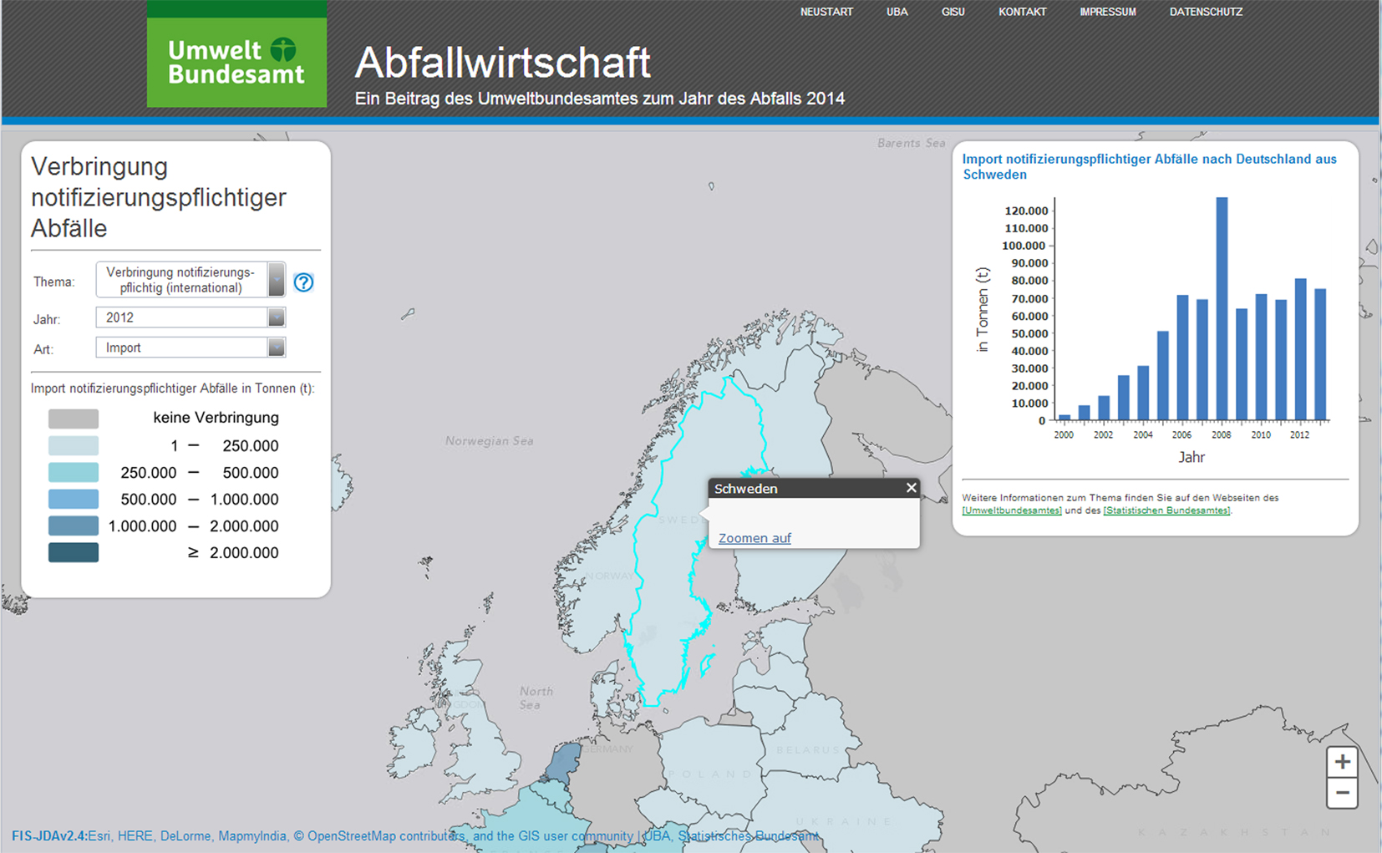Click the 'Zoomen auf' link
The width and height of the screenshot is (1382, 853).
tap(755, 538)
